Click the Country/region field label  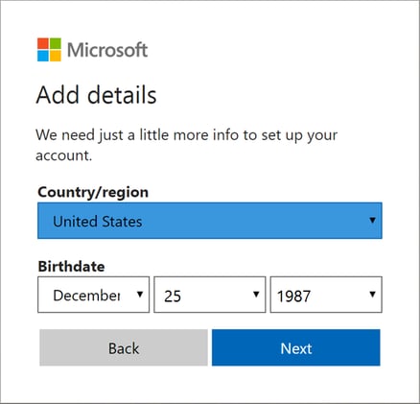click(93, 192)
